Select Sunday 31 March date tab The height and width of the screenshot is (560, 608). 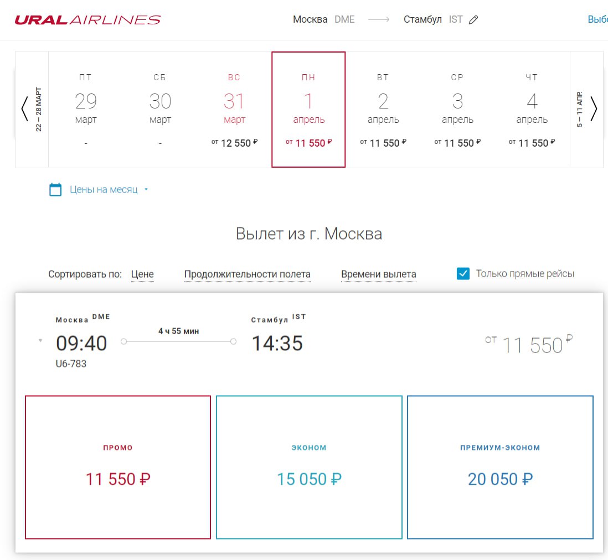tap(234, 110)
